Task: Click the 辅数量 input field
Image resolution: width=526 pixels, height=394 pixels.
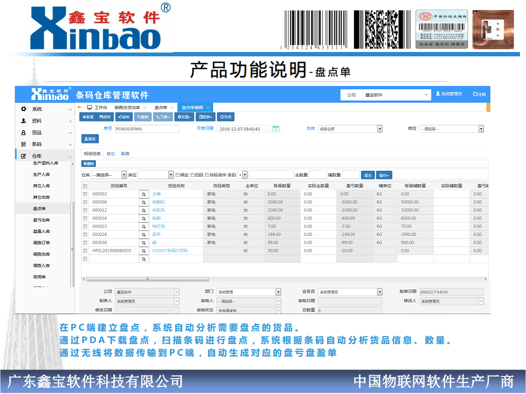Action: 351,175
